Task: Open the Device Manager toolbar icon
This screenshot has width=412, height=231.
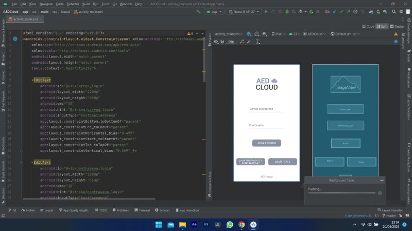Action: (x=378, y=12)
